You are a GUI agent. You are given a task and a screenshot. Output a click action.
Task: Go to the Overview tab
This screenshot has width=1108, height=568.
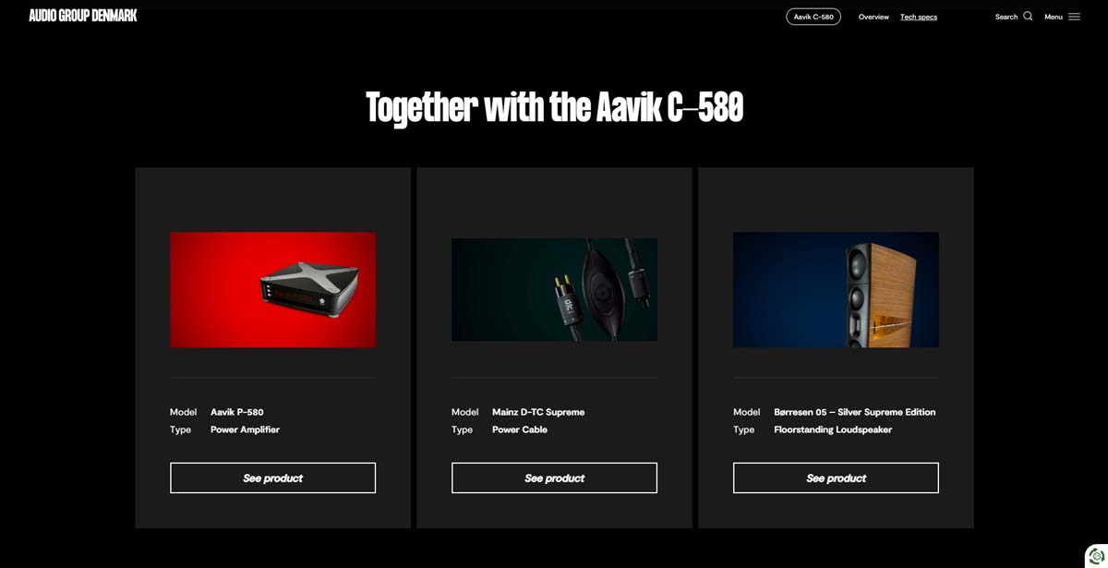tap(873, 17)
